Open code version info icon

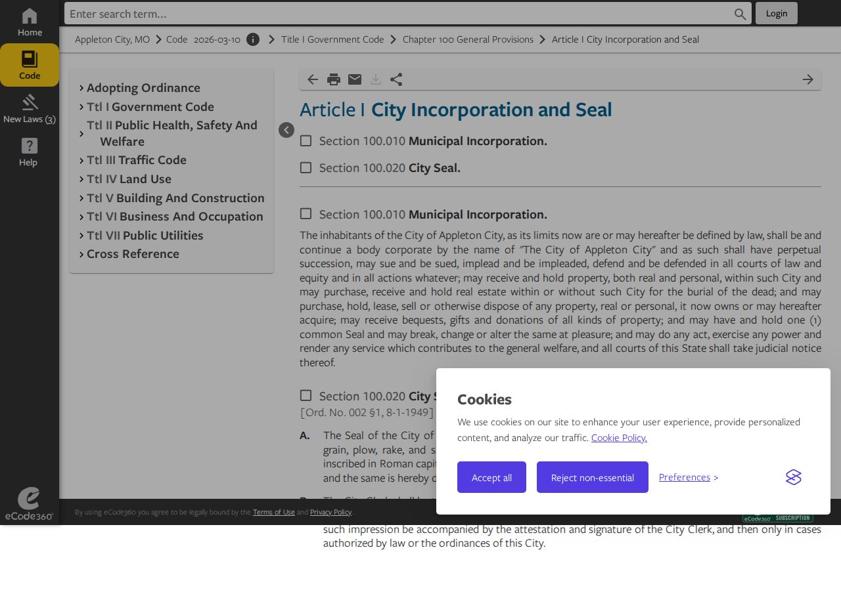253,39
